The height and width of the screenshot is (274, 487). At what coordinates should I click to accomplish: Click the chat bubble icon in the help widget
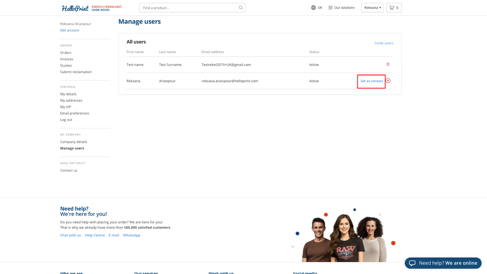412,263
